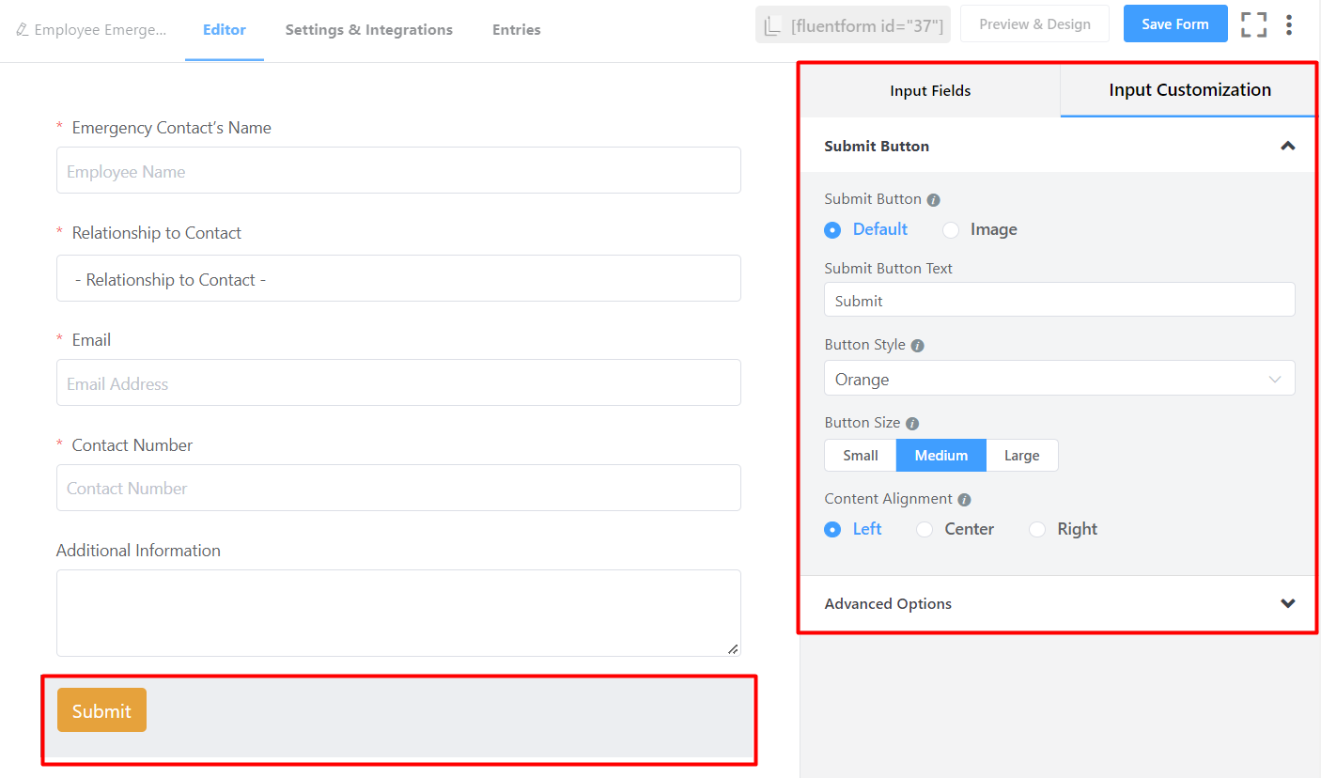Click the Save Form button
This screenshot has width=1321, height=778.
[1174, 24]
